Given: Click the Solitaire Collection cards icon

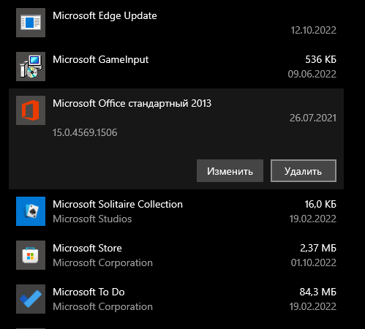Looking at the screenshot, I should coord(31,211).
